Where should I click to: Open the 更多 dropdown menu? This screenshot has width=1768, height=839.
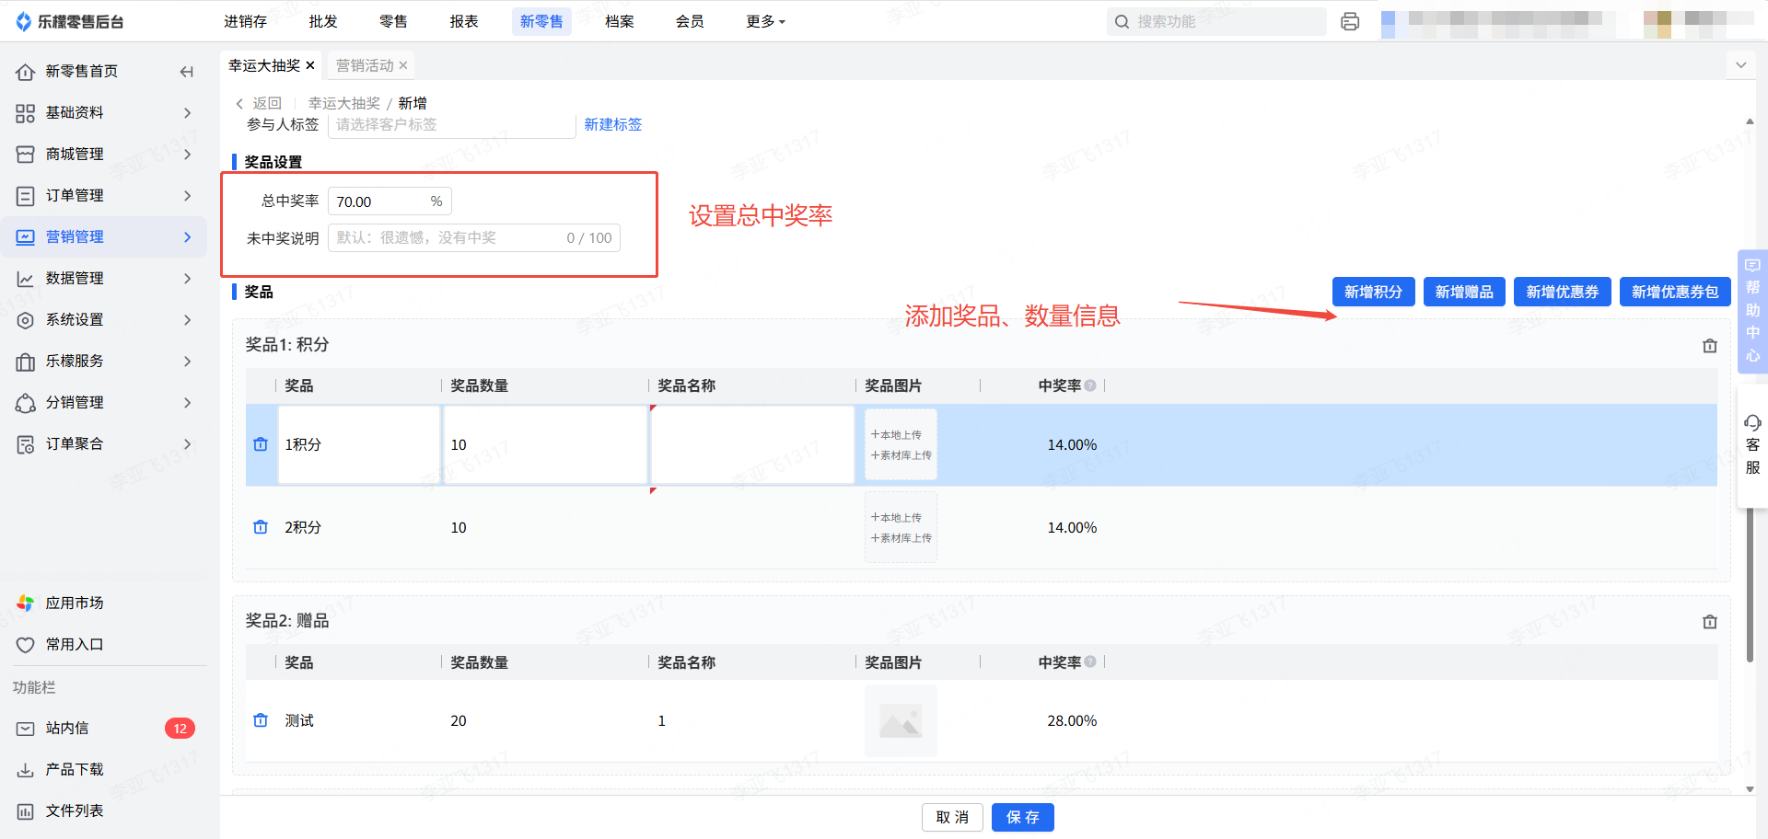click(x=764, y=21)
